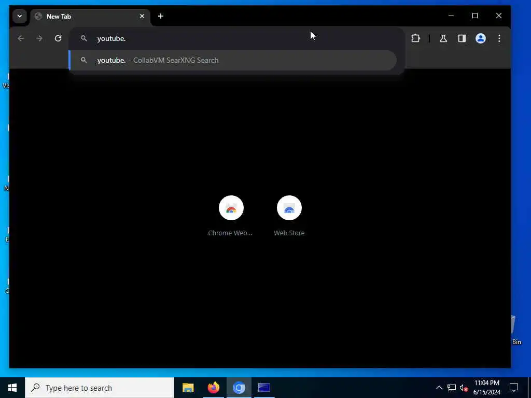
Task: Open Firefox from the taskbar
Action: pyautogui.click(x=213, y=388)
